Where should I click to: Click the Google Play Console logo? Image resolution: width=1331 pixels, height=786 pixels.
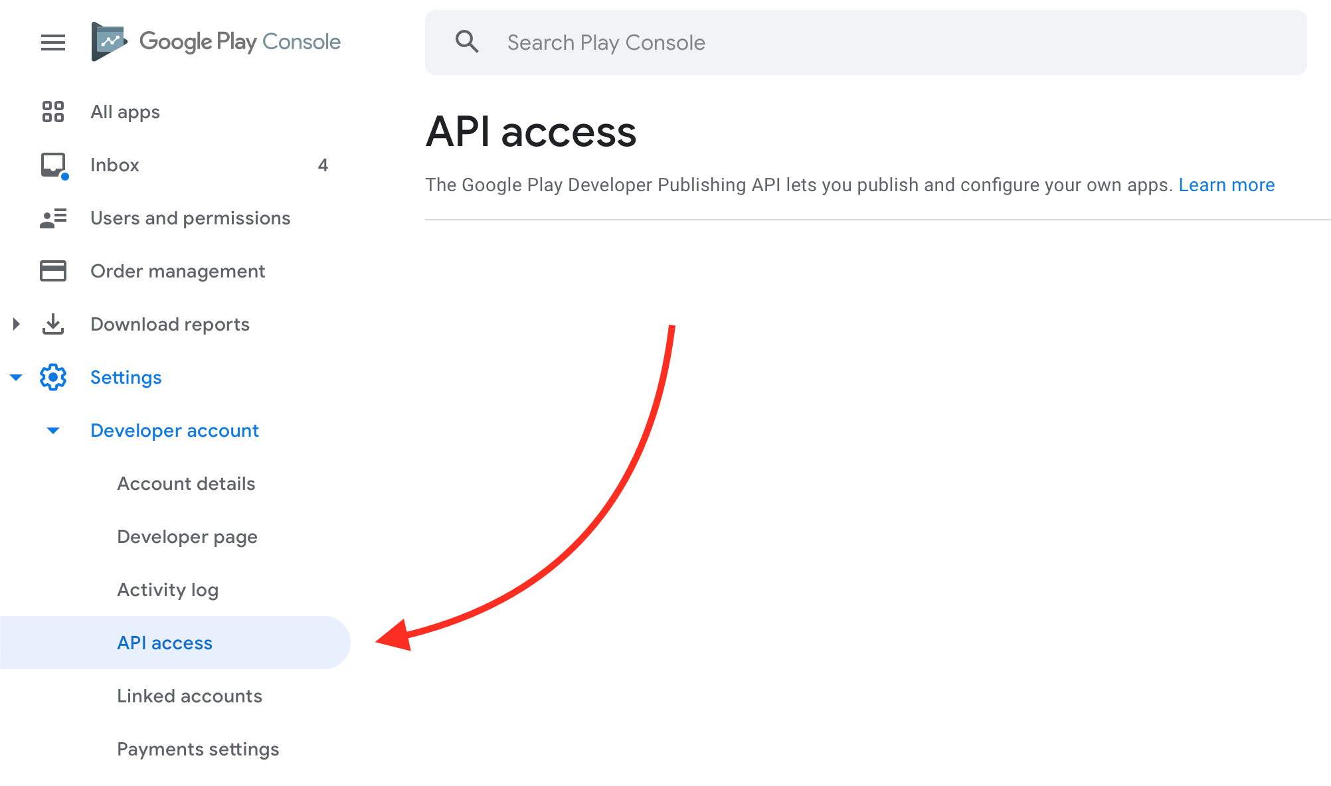pyautogui.click(x=217, y=42)
